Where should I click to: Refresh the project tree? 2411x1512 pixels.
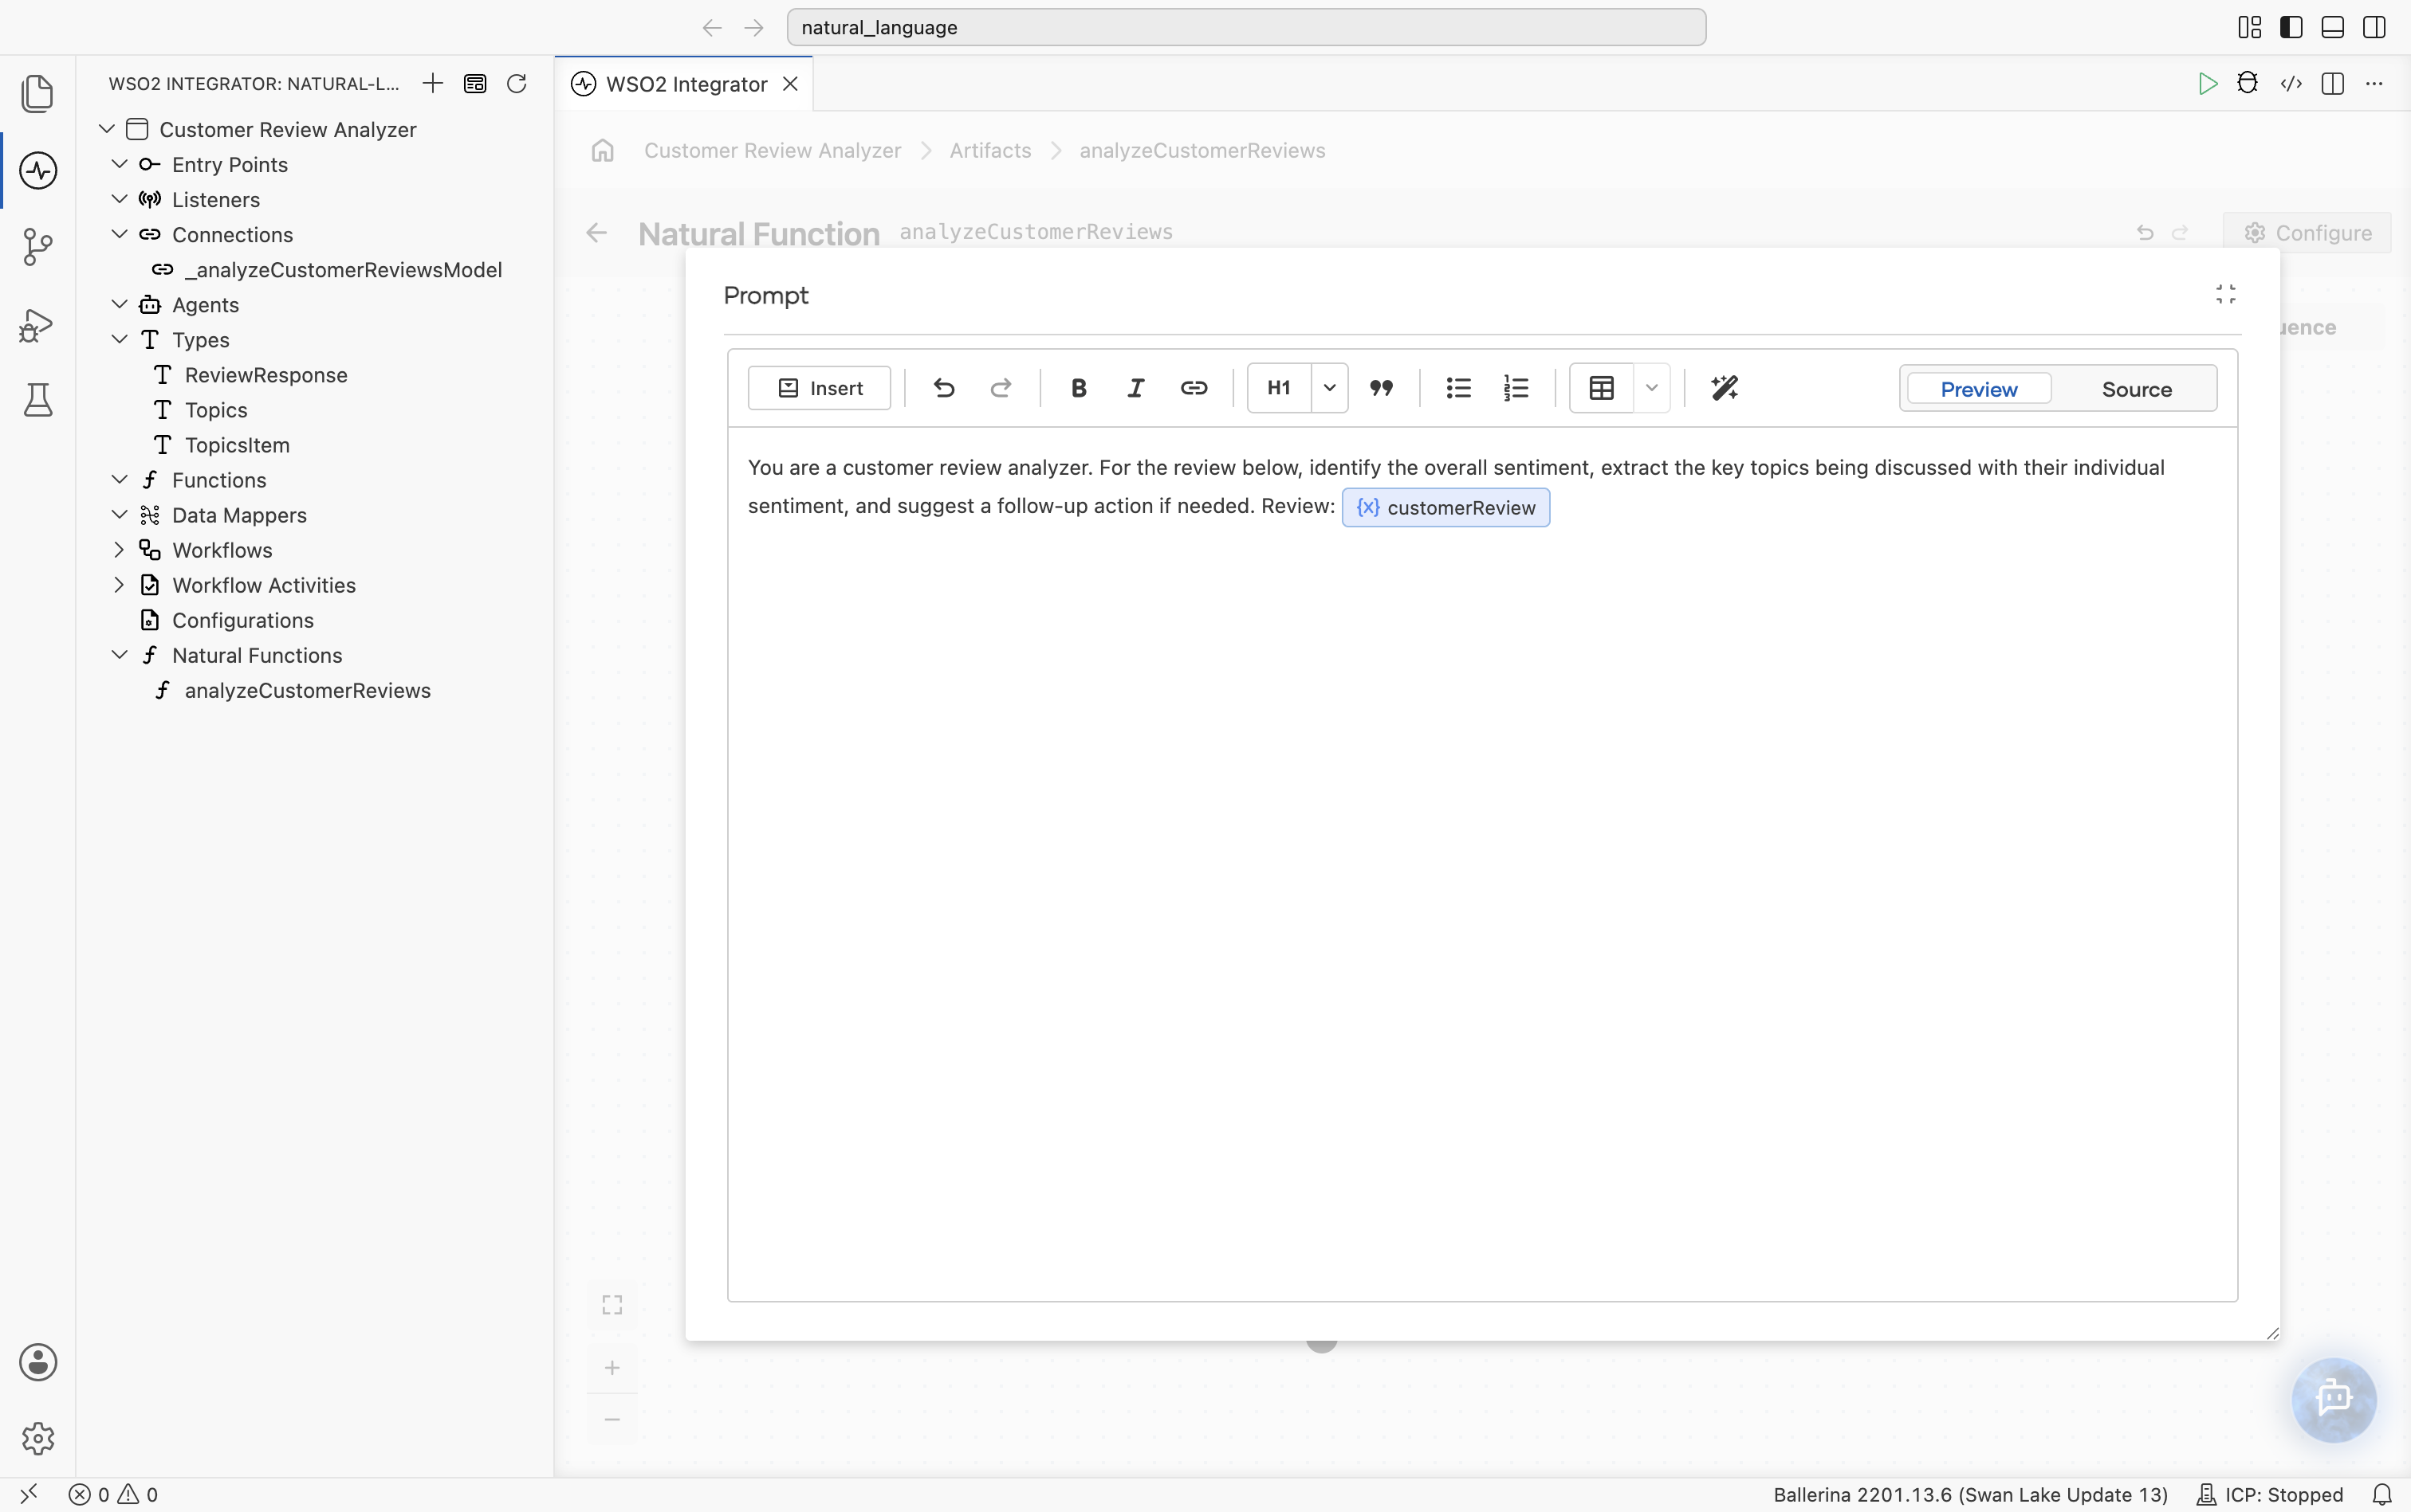[517, 84]
